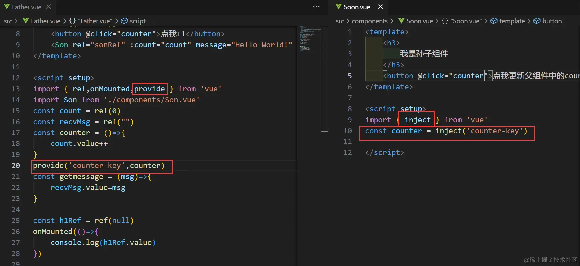Click the closing "</h3>" tag in Soon.vue
Viewport: 580px width, 266px height.
click(393, 65)
